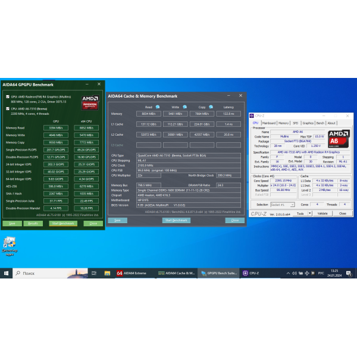Switch to AIDA64 Cache & Memory taskbar item
The image size is (357, 357).
tap(177, 273)
